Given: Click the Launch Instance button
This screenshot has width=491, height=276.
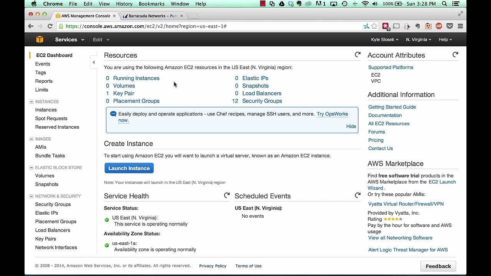Looking at the screenshot, I should (129, 168).
